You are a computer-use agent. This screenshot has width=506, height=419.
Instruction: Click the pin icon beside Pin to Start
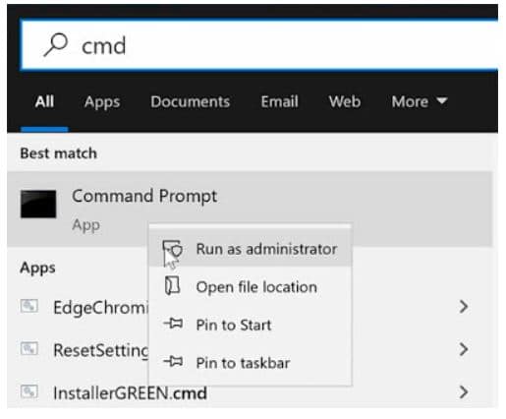(x=173, y=324)
